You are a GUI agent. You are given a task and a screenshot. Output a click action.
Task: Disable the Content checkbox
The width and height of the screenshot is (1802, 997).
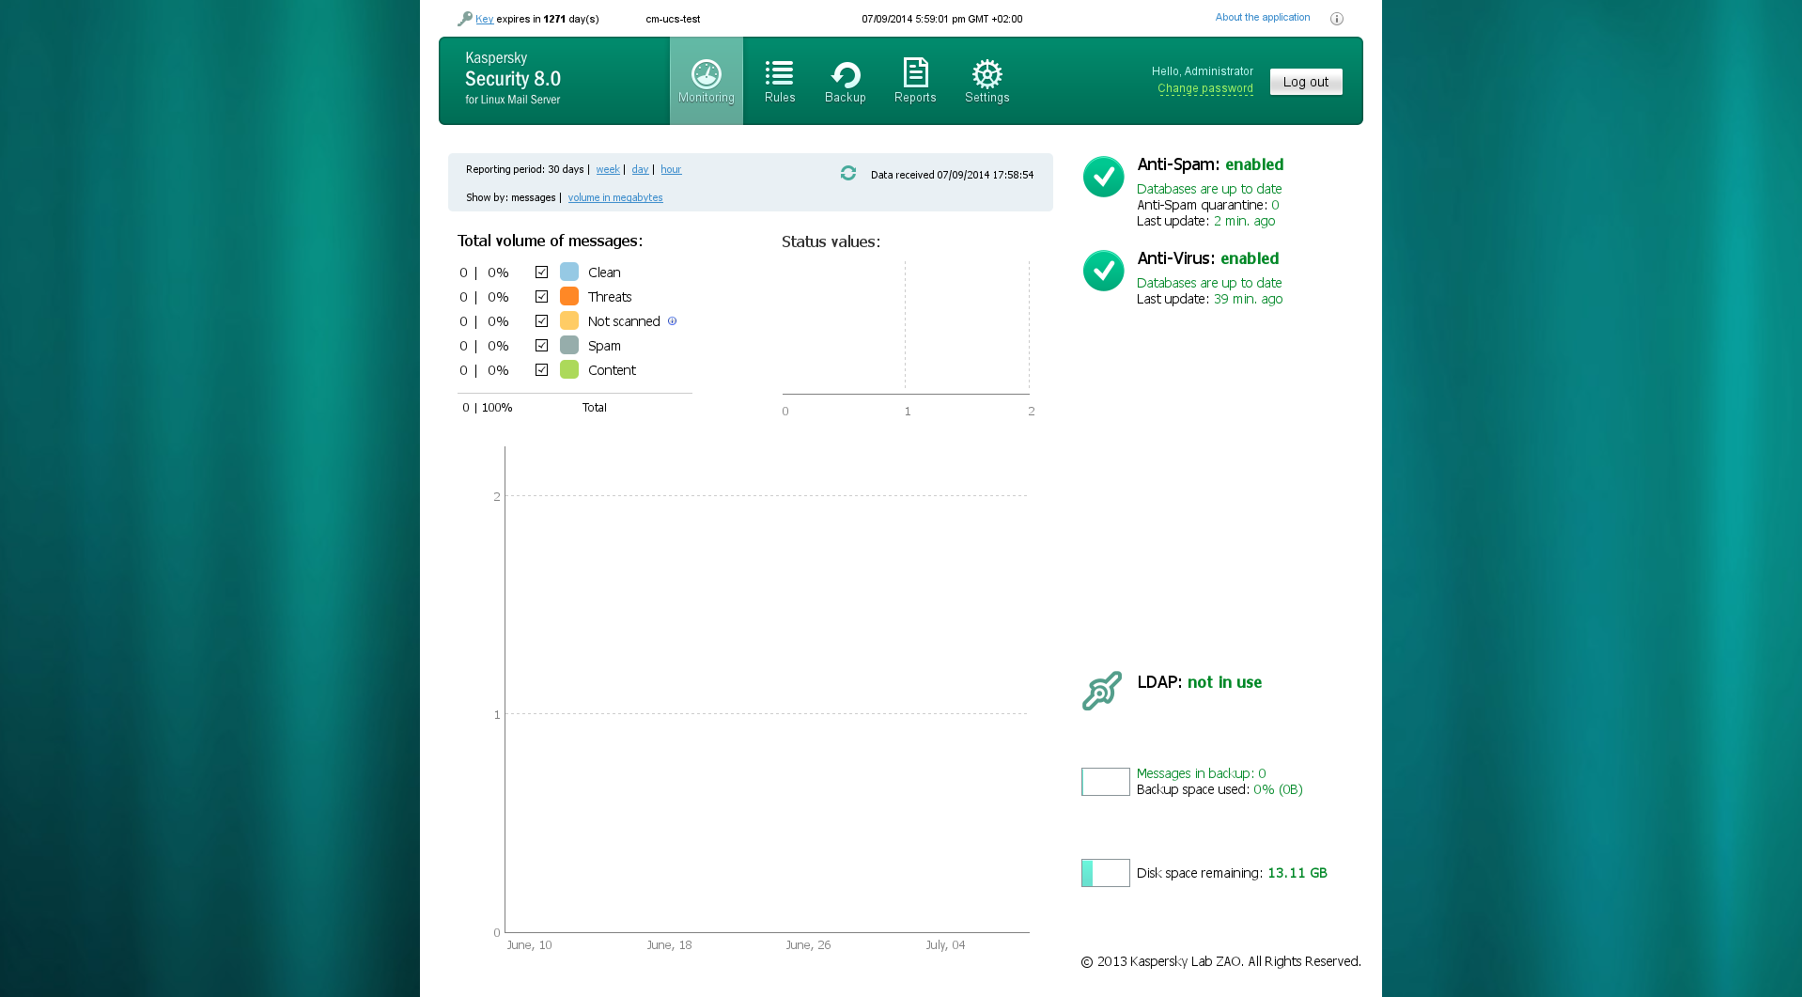(x=541, y=370)
